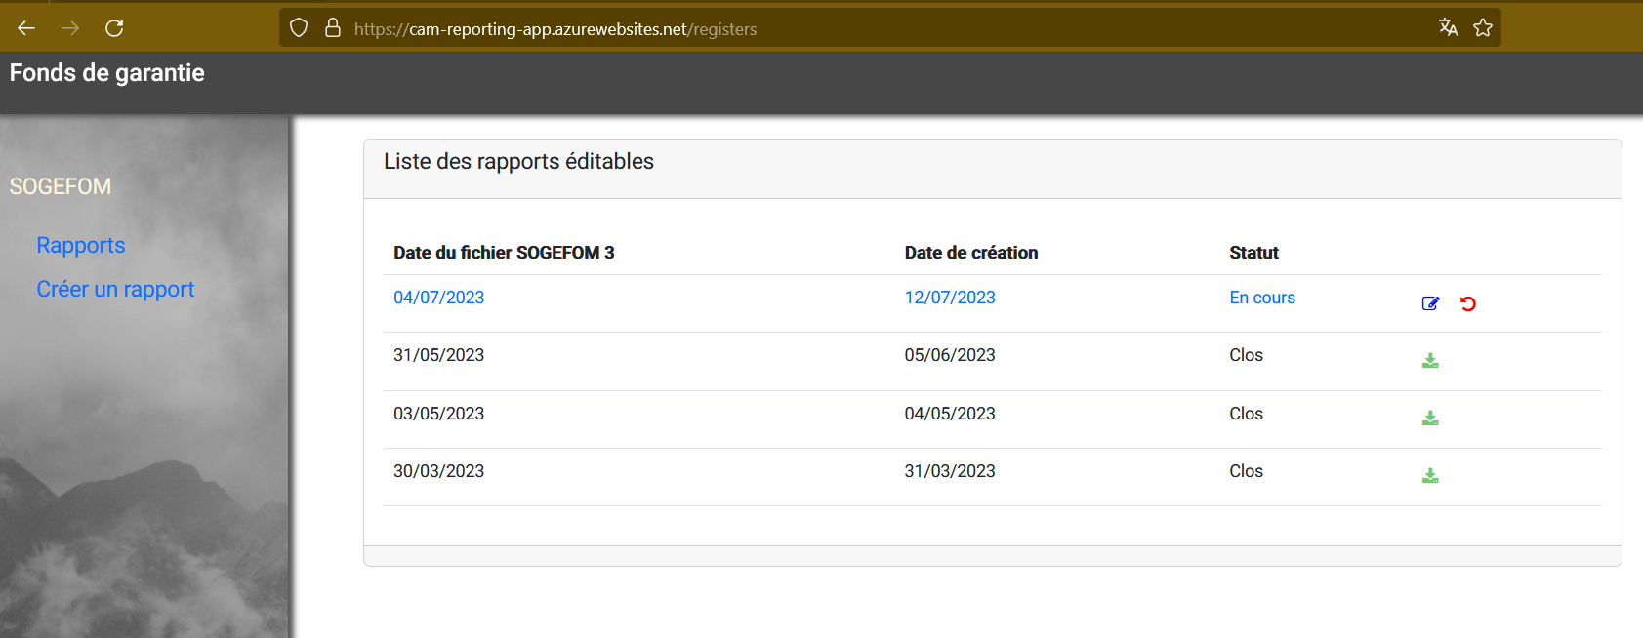
Task: Open the page translation icon
Action: 1448,28
